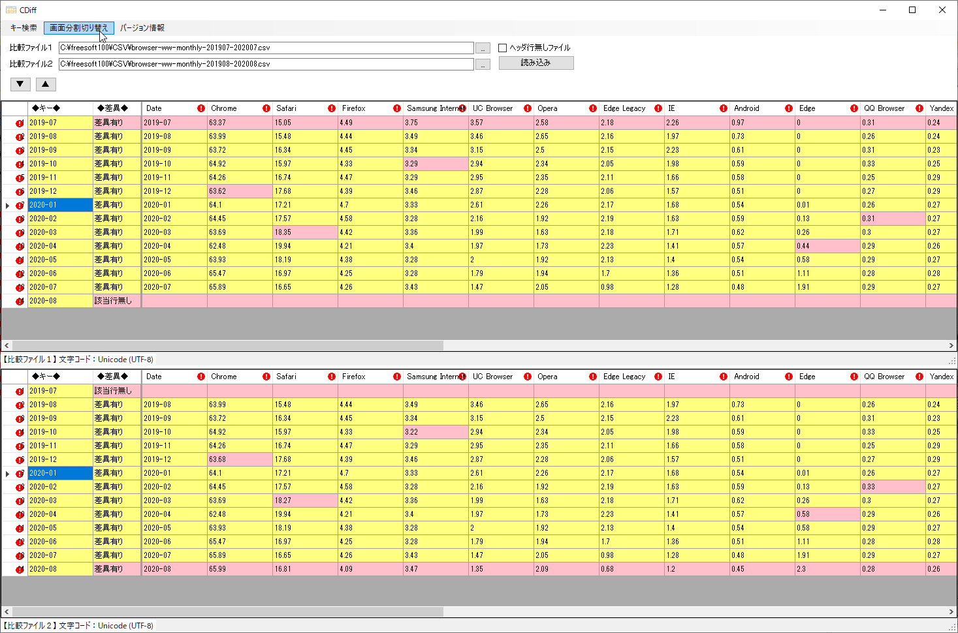Click the red error icon in top grid Date header

click(x=201, y=108)
